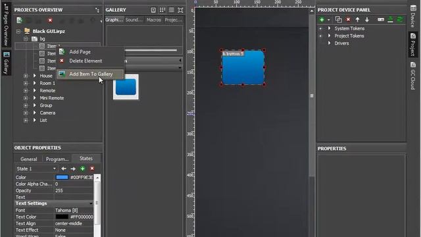Click properties scrollbar up arrow
This screenshot has width=421, height=237.
(x=97, y=178)
